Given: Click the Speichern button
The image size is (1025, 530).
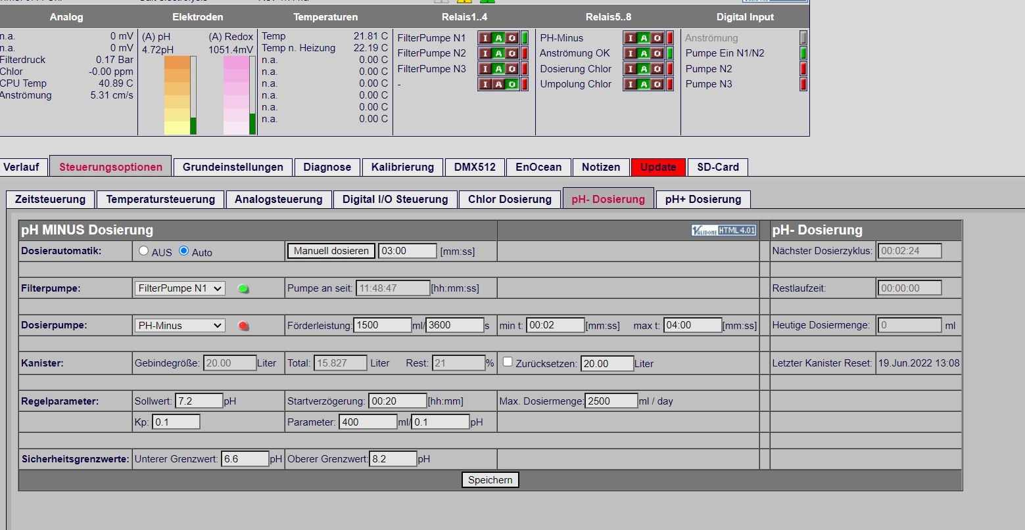Looking at the screenshot, I should [490, 480].
